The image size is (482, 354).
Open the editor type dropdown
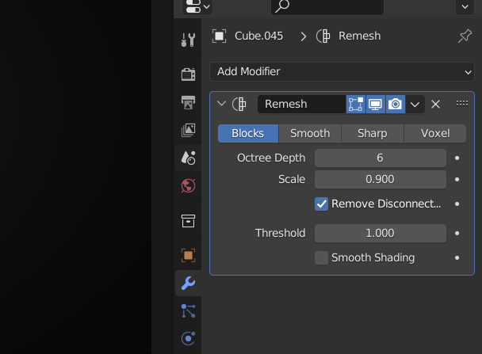[x=197, y=6]
